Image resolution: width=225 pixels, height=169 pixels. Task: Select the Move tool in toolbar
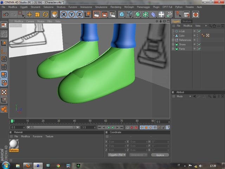[x=30, y=14]
